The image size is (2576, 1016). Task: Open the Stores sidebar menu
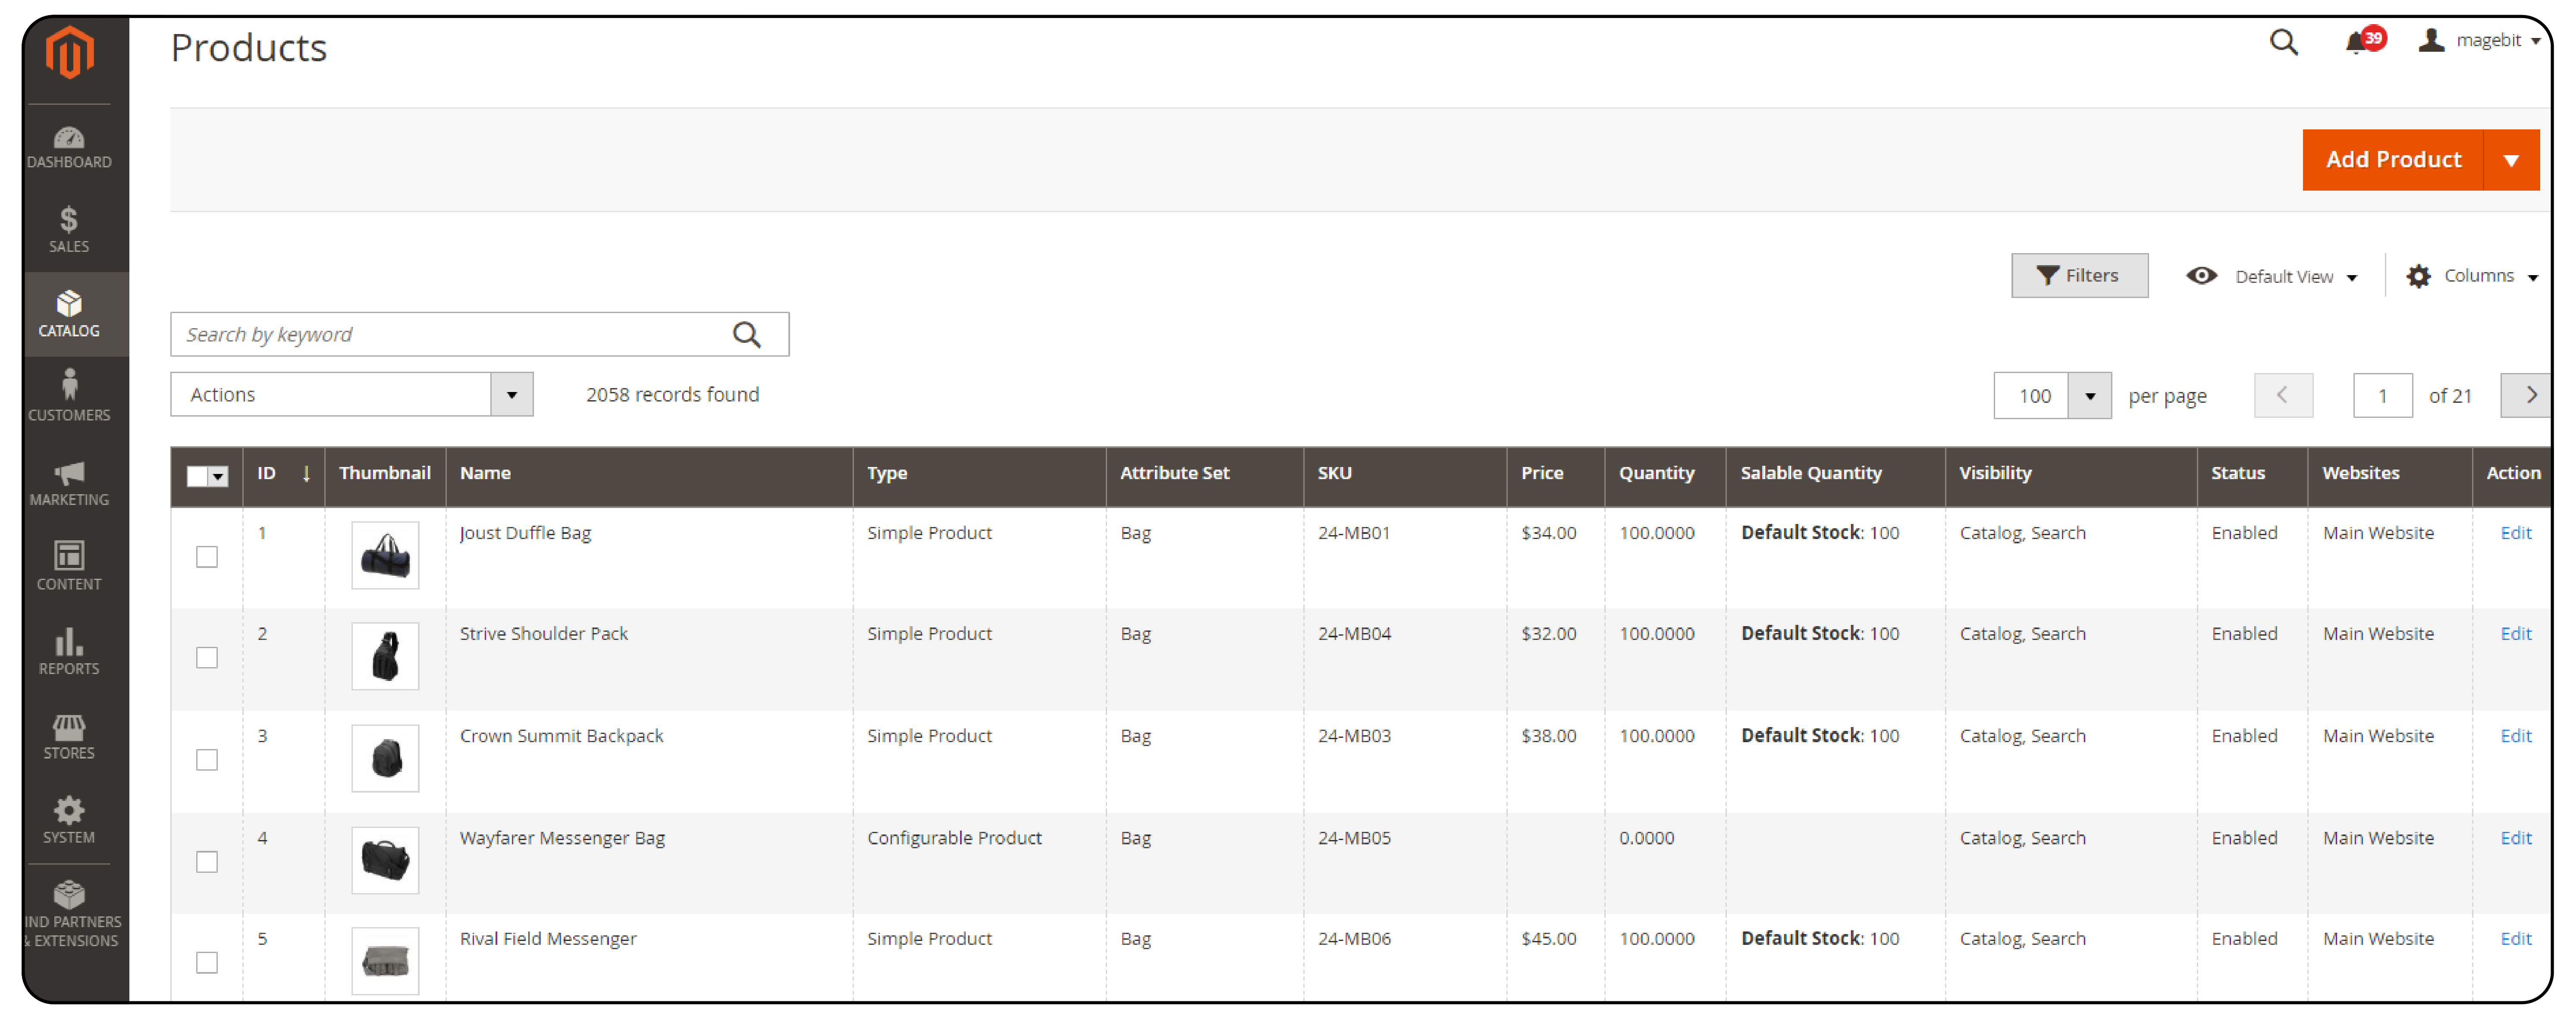tap(69, 736)
